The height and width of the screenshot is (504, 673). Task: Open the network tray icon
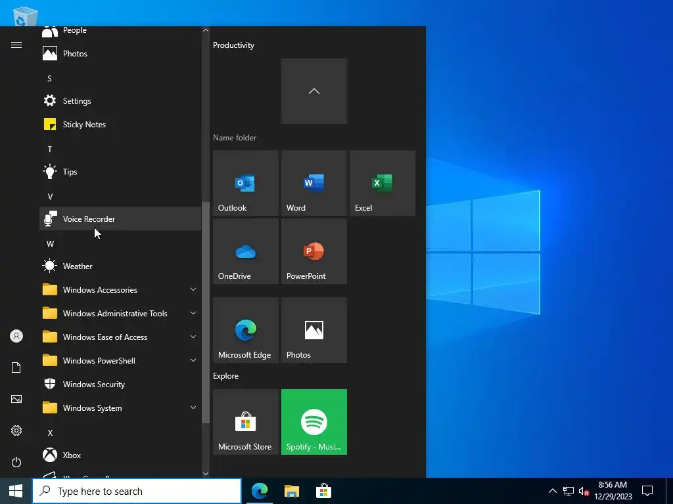569,491
